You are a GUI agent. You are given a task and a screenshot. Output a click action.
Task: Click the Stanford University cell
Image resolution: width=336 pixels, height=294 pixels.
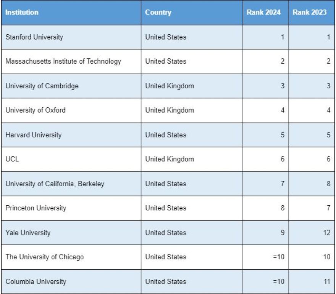[x=34, y=37]
